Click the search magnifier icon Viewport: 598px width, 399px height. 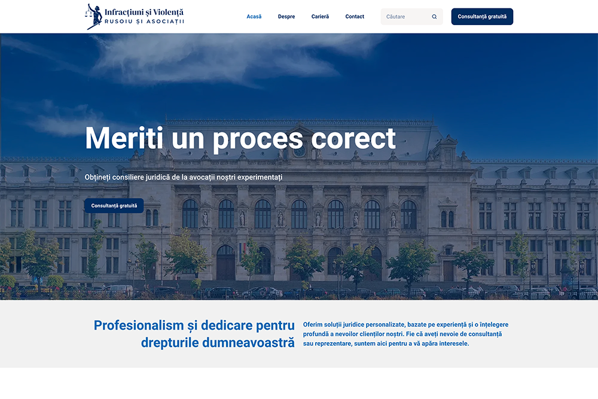[434, 16]
